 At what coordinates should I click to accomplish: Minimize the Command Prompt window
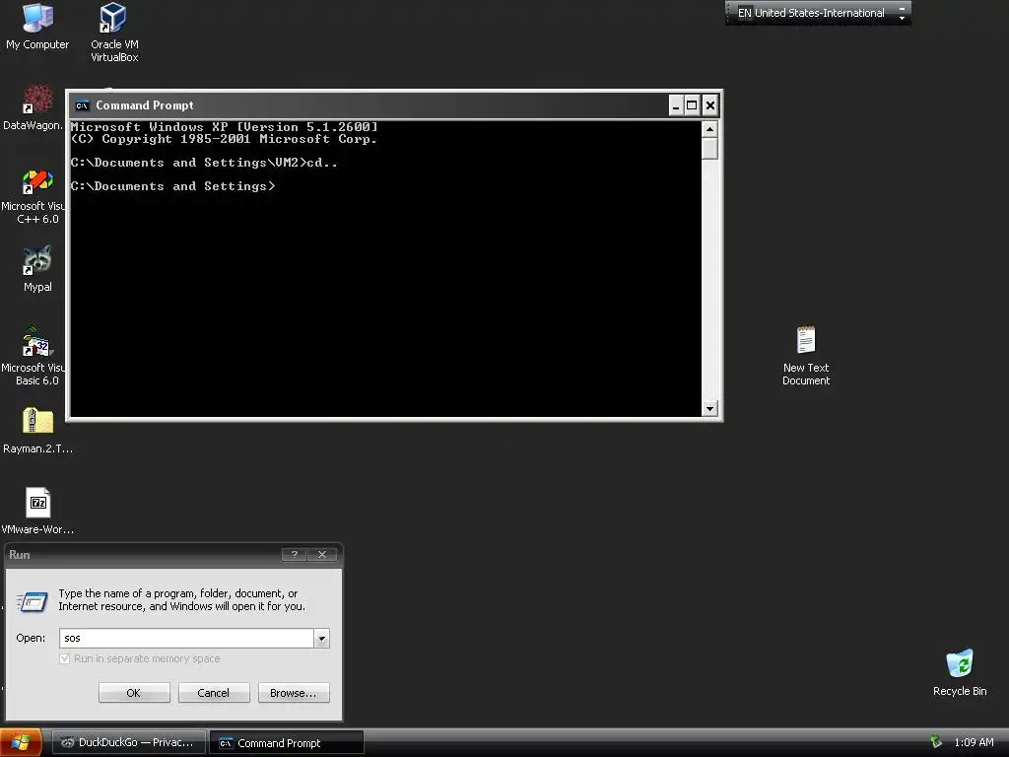point(675,105)
